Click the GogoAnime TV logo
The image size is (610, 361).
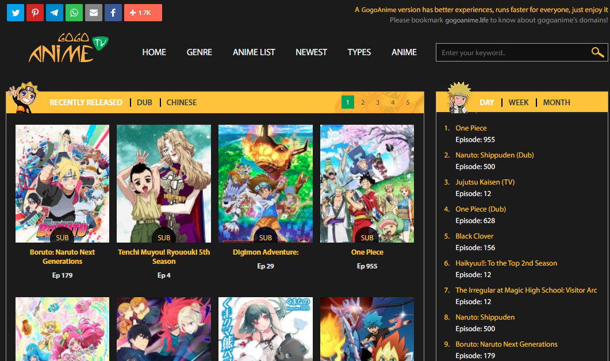68,48
